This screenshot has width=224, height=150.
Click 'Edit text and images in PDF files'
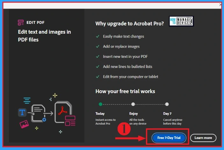(44, 36)
